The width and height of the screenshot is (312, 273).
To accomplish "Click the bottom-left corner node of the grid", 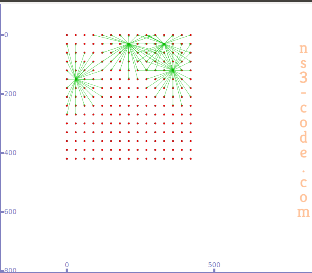I will [67, 159].
